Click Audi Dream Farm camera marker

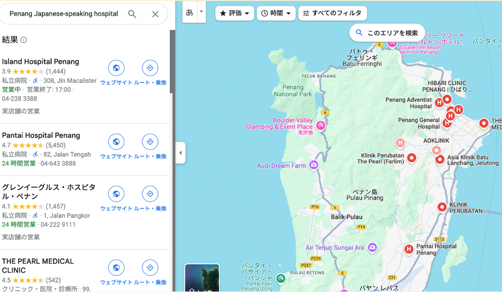coord(313,165)
